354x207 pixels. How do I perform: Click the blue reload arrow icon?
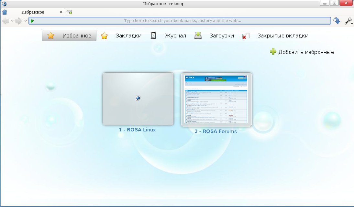pos(337,21)
